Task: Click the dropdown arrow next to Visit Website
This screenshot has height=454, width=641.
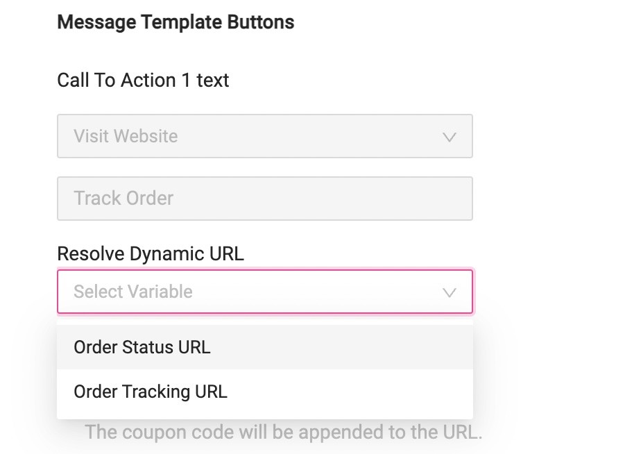Action: pos(450,136)
